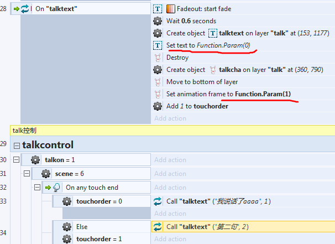This screenshot has width=335, height=244.
Task: Click the gear icon beside "Wait 0.6 seconds"
Action: [158, 21]
